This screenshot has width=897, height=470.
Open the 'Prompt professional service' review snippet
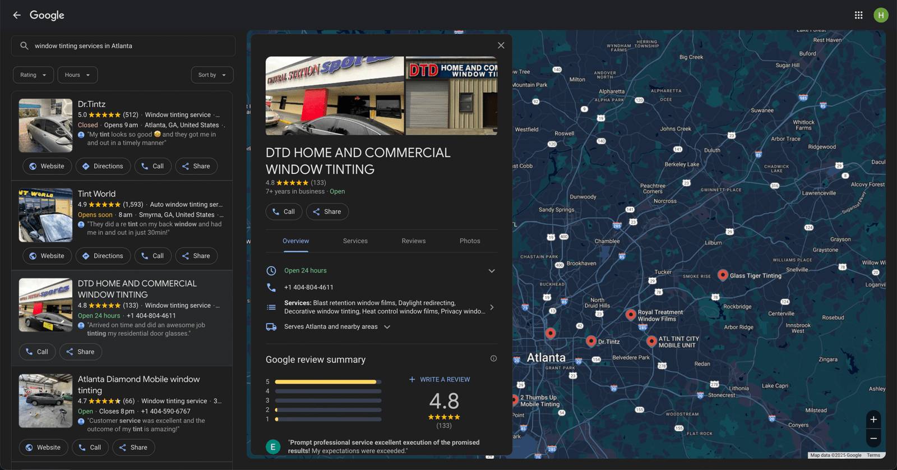tap(384, 446)
